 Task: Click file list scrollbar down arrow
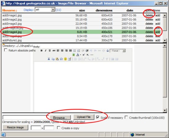click(165, 40)
